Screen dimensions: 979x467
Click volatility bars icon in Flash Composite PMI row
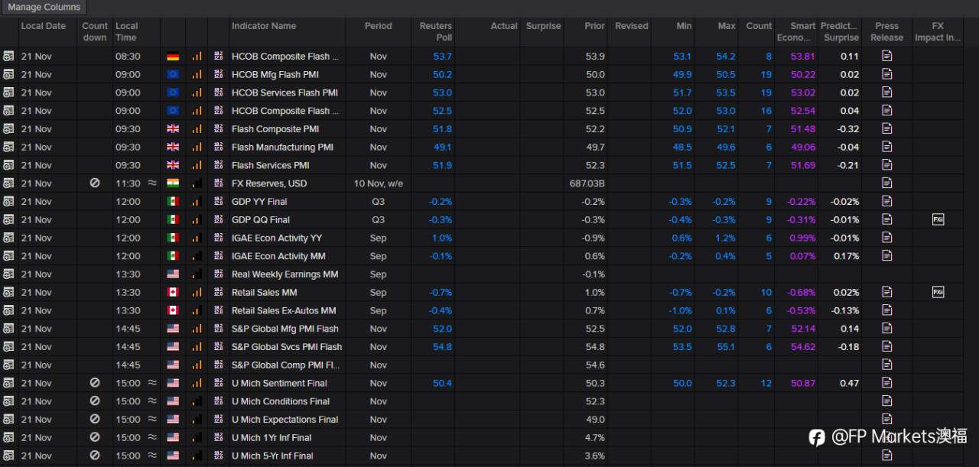tap(197, 128)
